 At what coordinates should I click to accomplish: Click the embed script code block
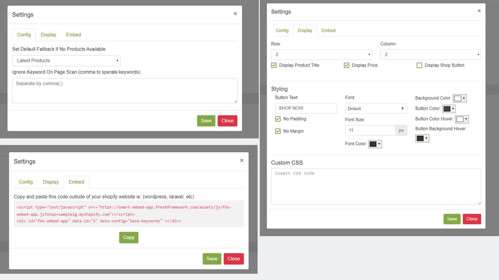click(x=129, y=214)
